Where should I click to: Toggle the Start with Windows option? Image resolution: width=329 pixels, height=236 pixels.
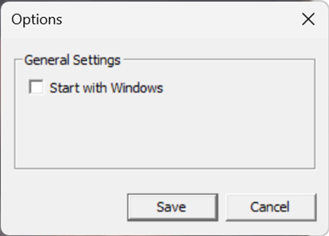36,87
